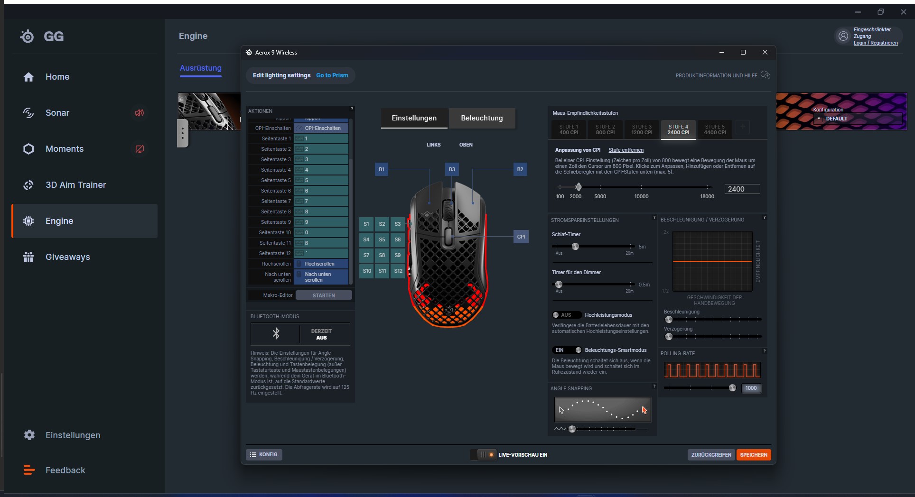Click the Go to Prism link
This screenshot has height=497, width=915.
point(332,75)
